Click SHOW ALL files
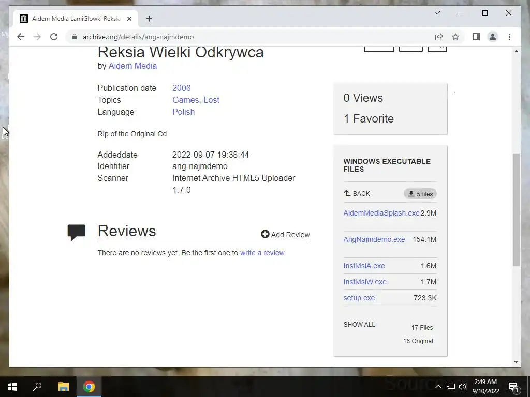The image size is (530, 397). pyautogui.click(x=359, y=325)
